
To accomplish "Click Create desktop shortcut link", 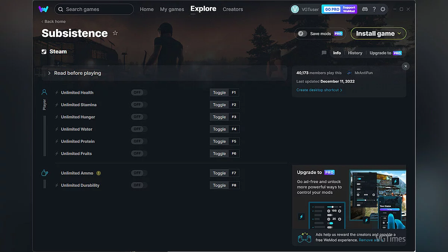I will click(x=319, y=90).
